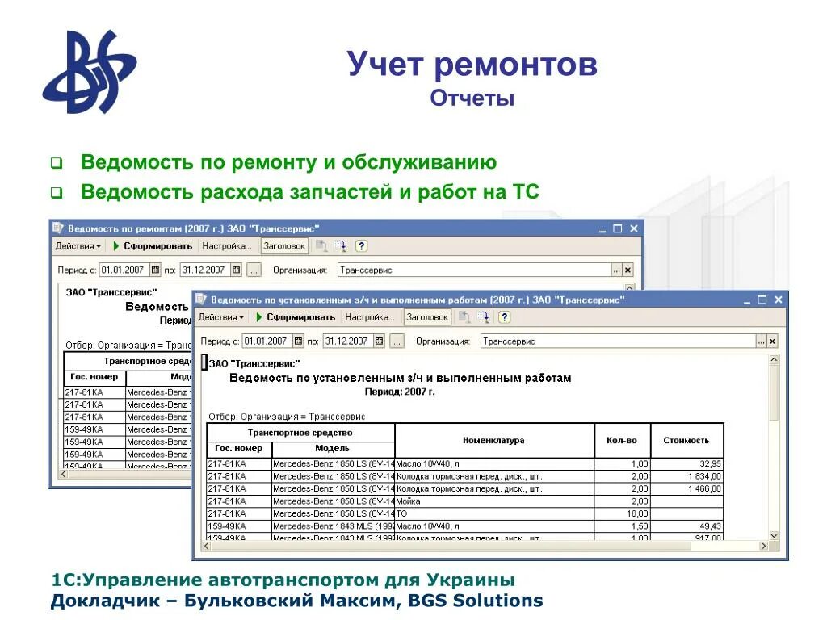Click the Стоимость column header
Image resolution: width=827 pixels, height=620 pixels.
click(x=686, y=440)
